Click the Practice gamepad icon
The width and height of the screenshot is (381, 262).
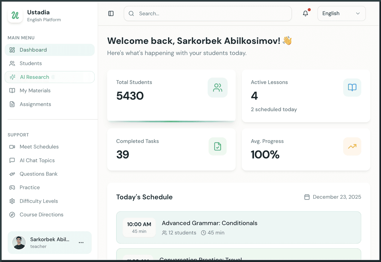12,188
